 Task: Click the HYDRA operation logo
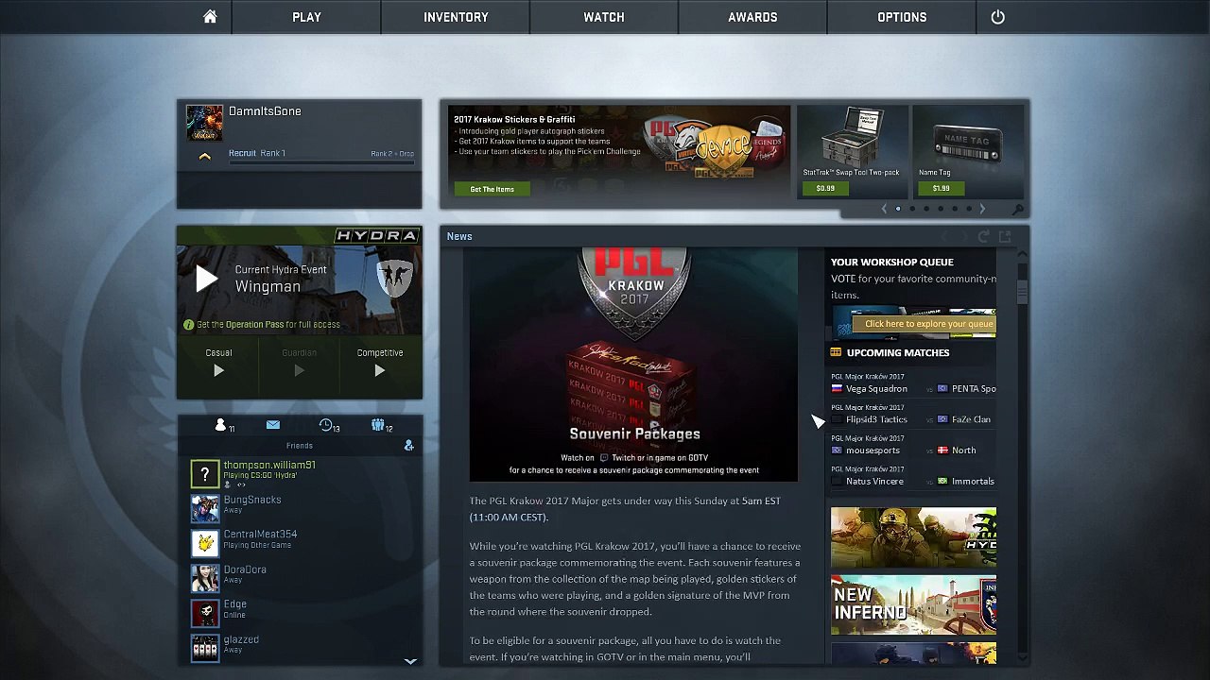tap(376, 235)
